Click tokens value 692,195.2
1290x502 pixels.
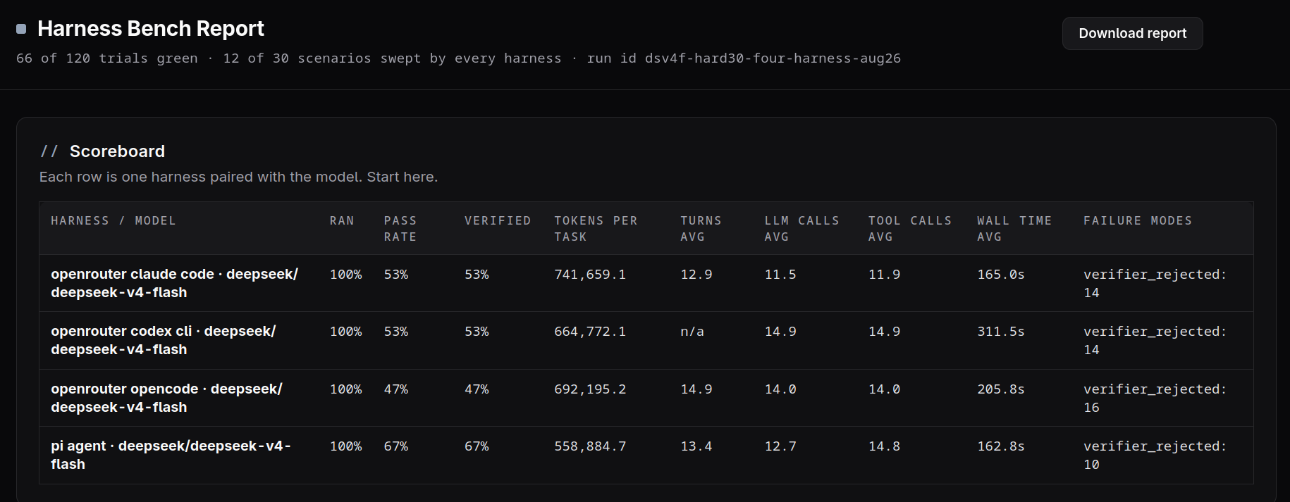[590, 389]
